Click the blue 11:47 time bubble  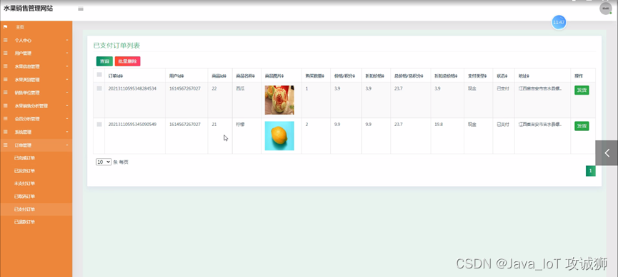point(559,22)
